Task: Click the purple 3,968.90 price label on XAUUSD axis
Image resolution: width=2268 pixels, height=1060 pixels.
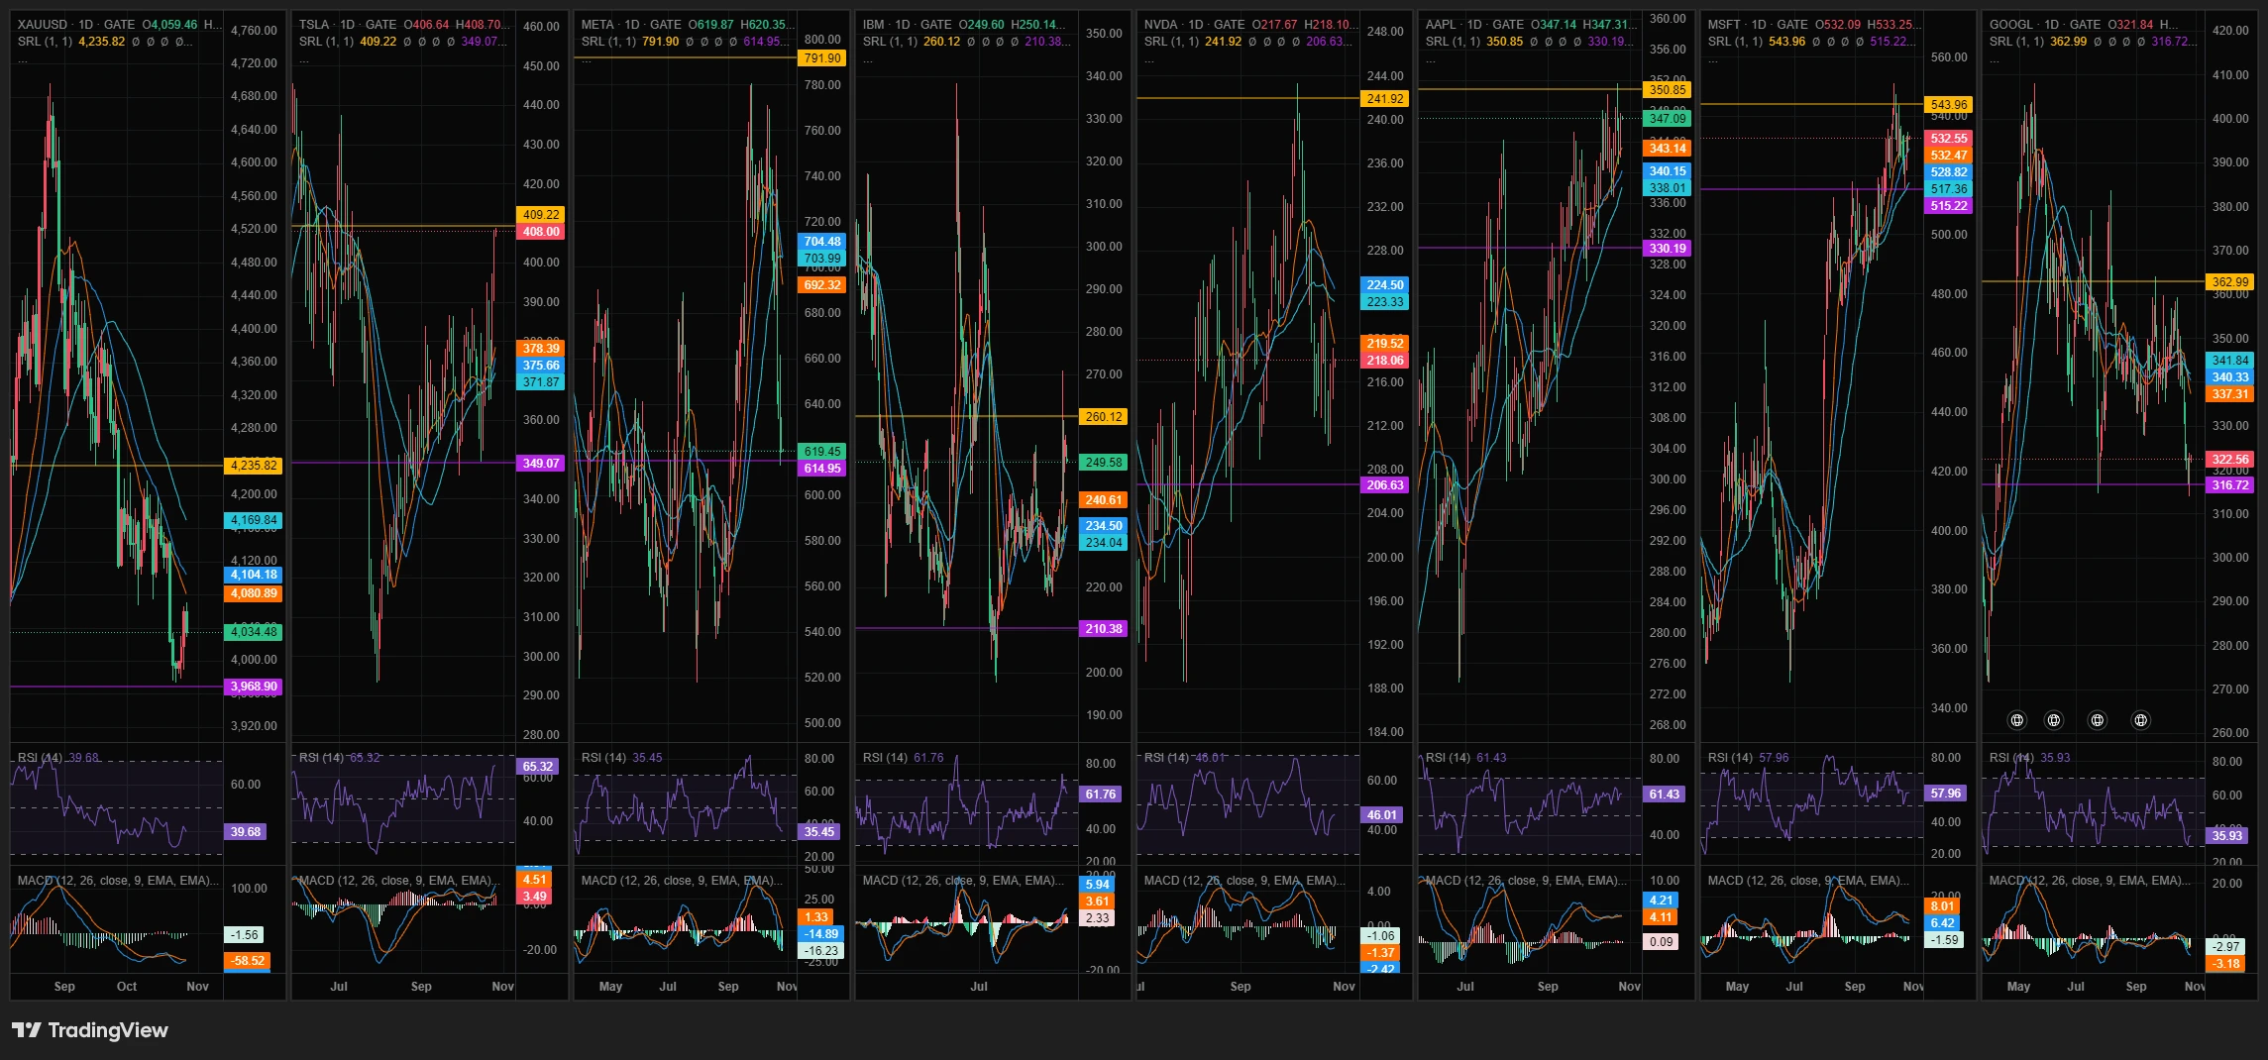Action: (x=255, y=687)
